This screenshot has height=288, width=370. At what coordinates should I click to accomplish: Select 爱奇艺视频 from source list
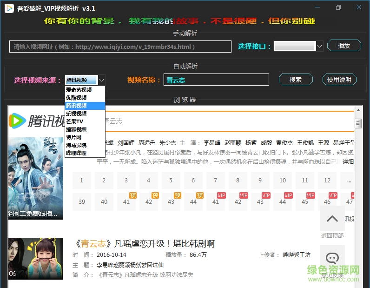(85, 90)
